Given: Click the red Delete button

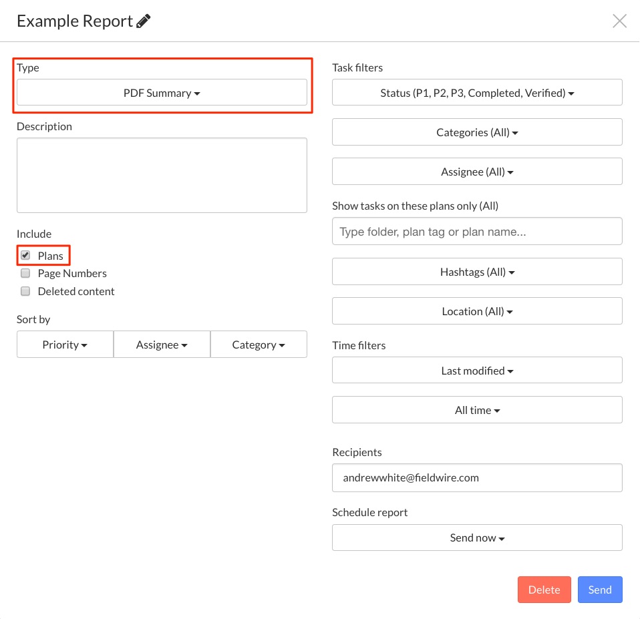Looking at the screenshot, I should [x=544, y=590].
